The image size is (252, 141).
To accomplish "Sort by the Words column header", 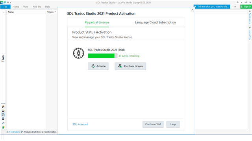I will [x=52, y=12].
